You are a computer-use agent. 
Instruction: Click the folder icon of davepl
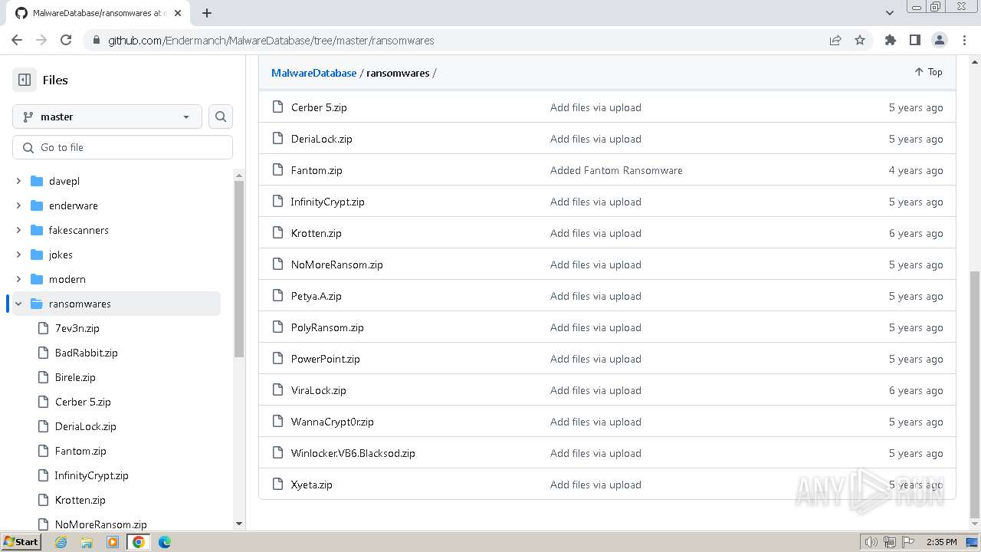pyautogui.click(x=36, y=181)
